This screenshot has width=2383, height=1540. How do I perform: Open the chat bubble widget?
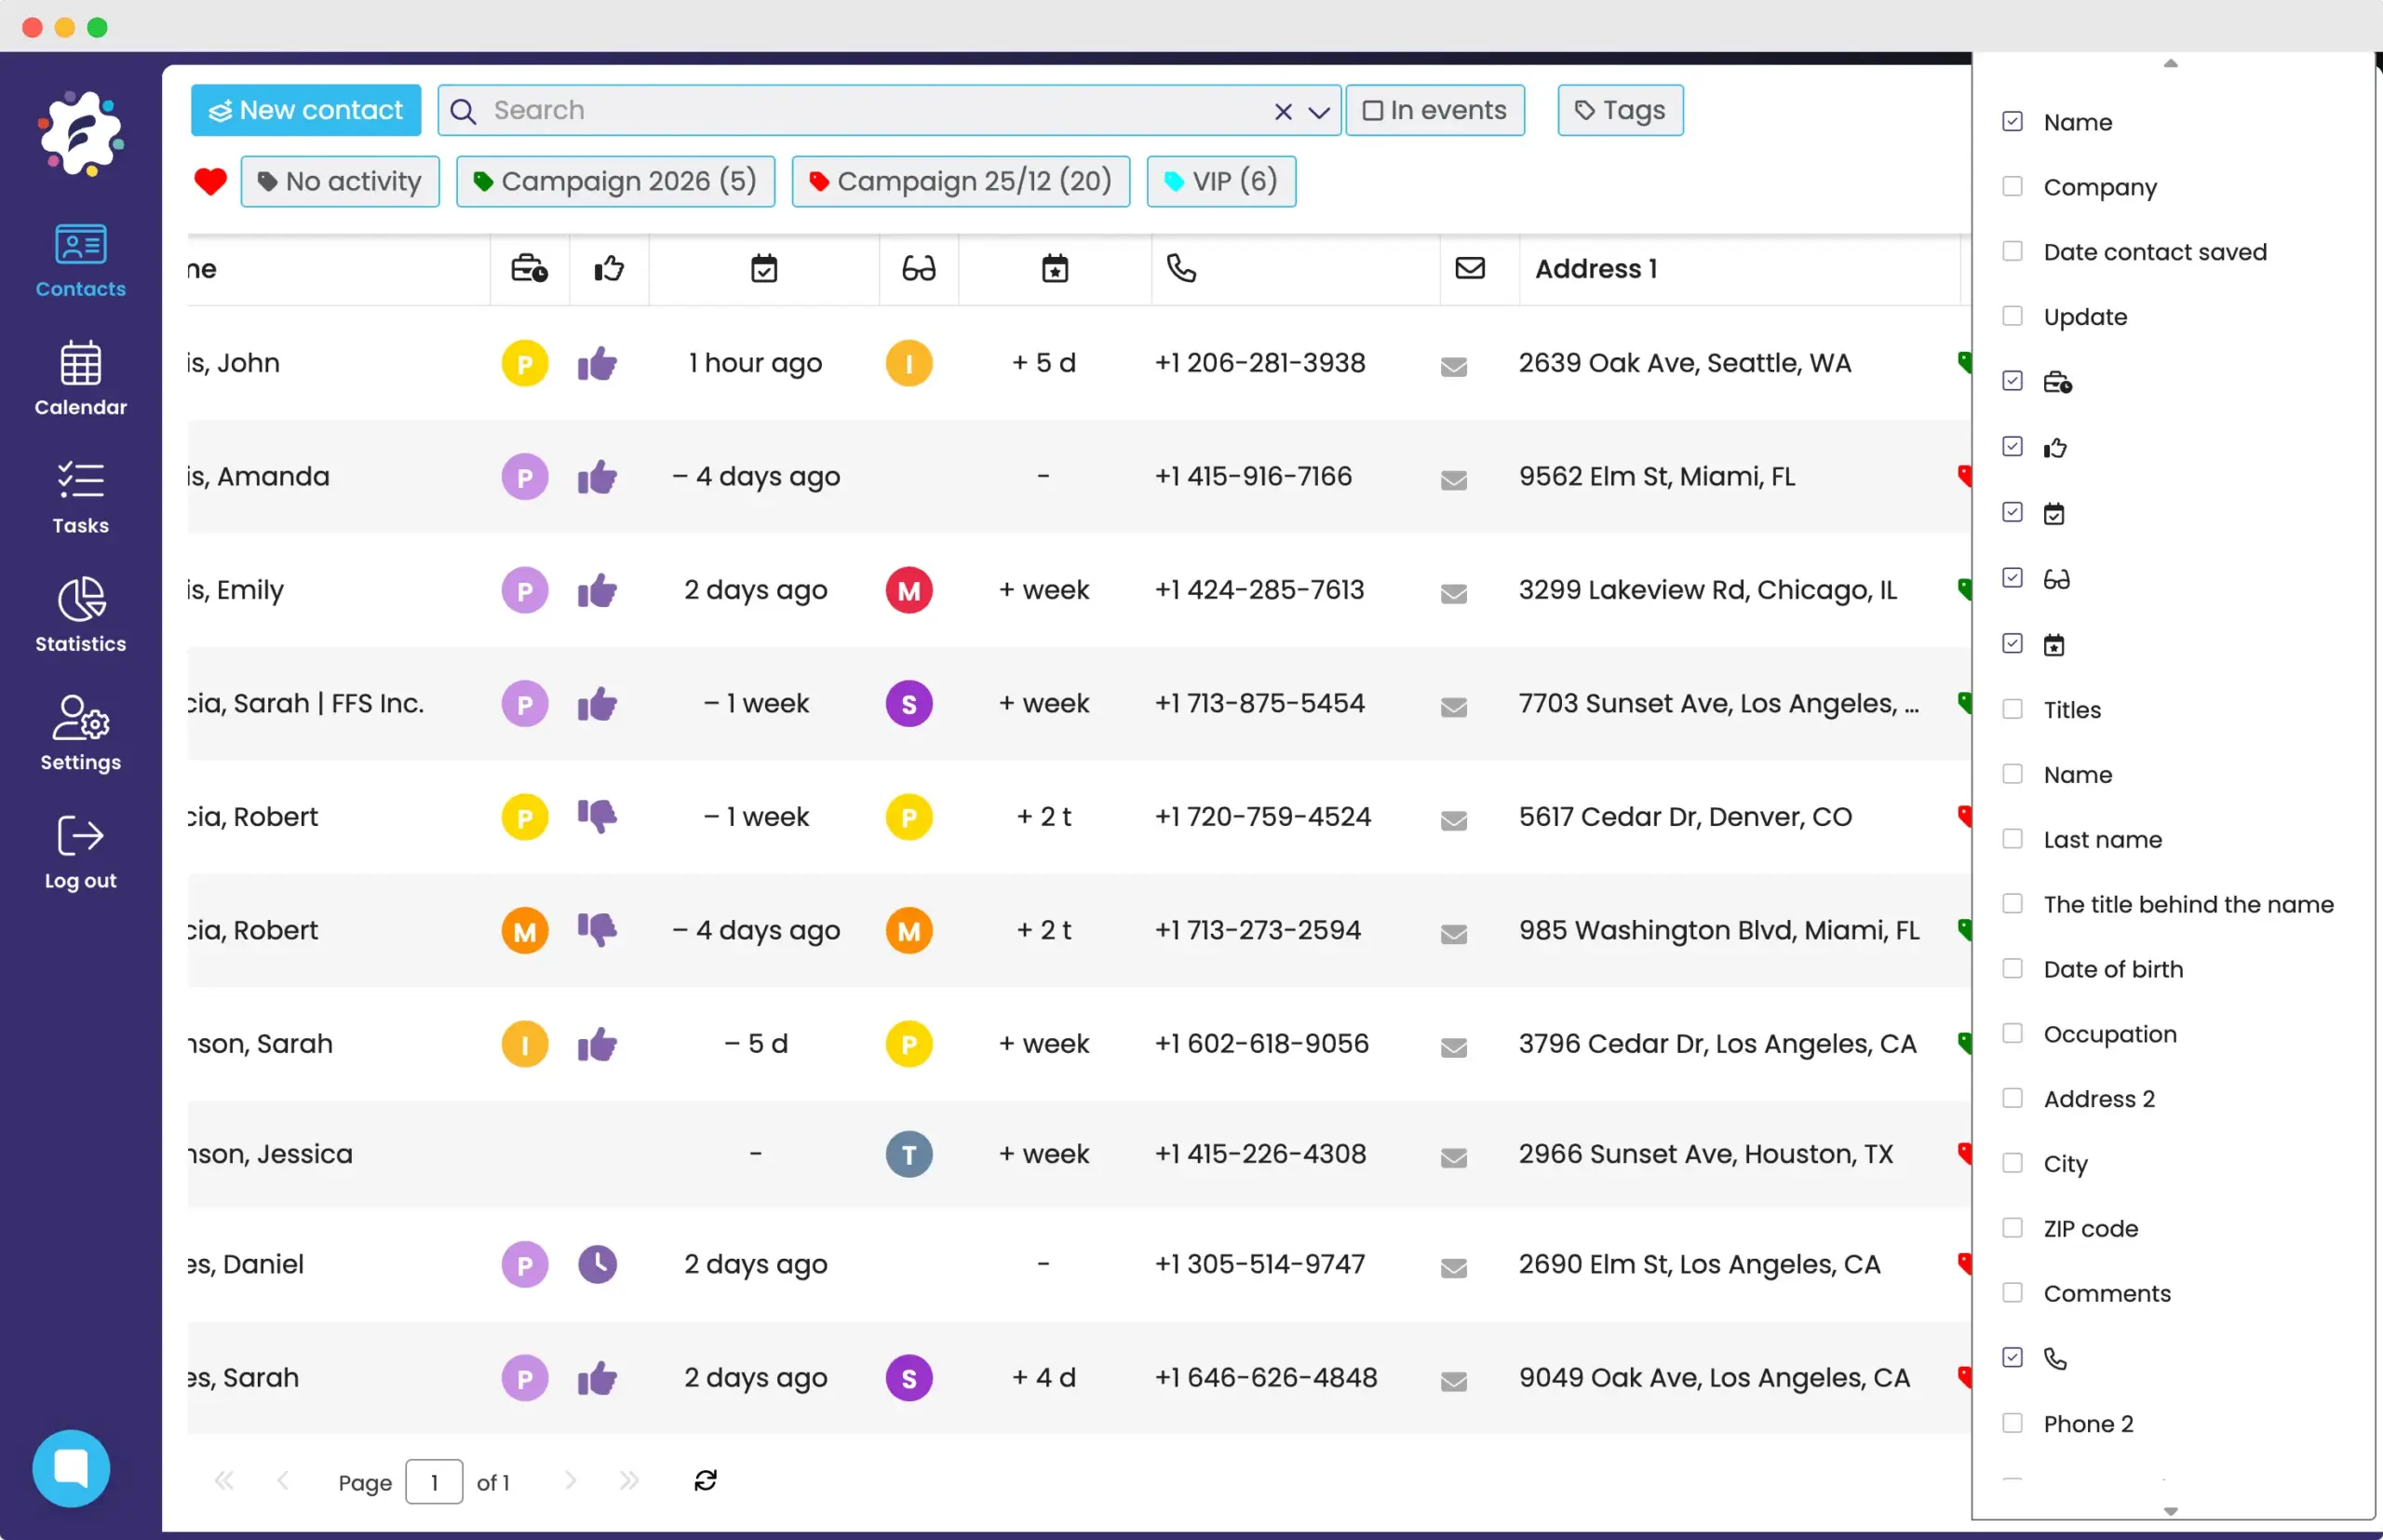71,1467
